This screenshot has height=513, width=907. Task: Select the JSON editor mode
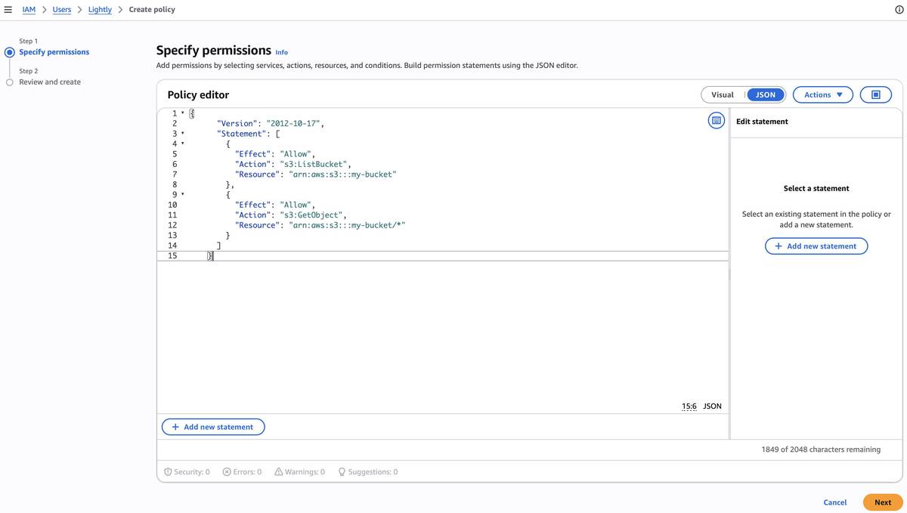click(766, 94)
